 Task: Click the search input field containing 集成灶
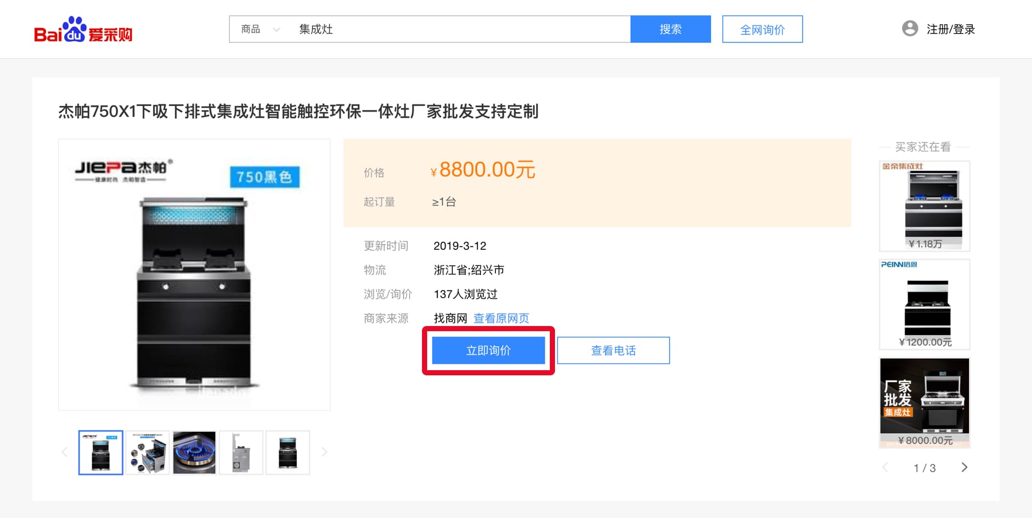(x=459, y=29)
